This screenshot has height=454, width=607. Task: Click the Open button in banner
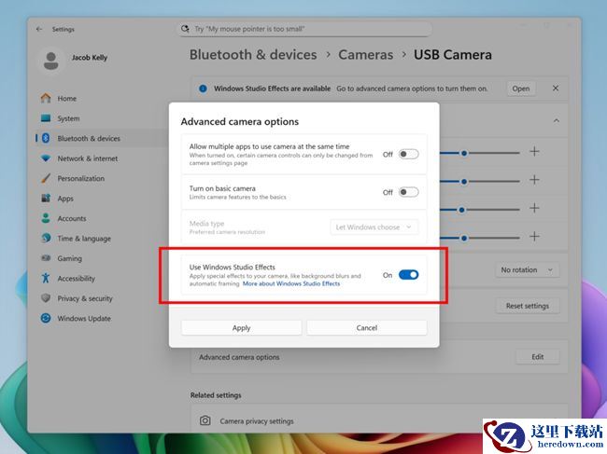coord(521,89)
